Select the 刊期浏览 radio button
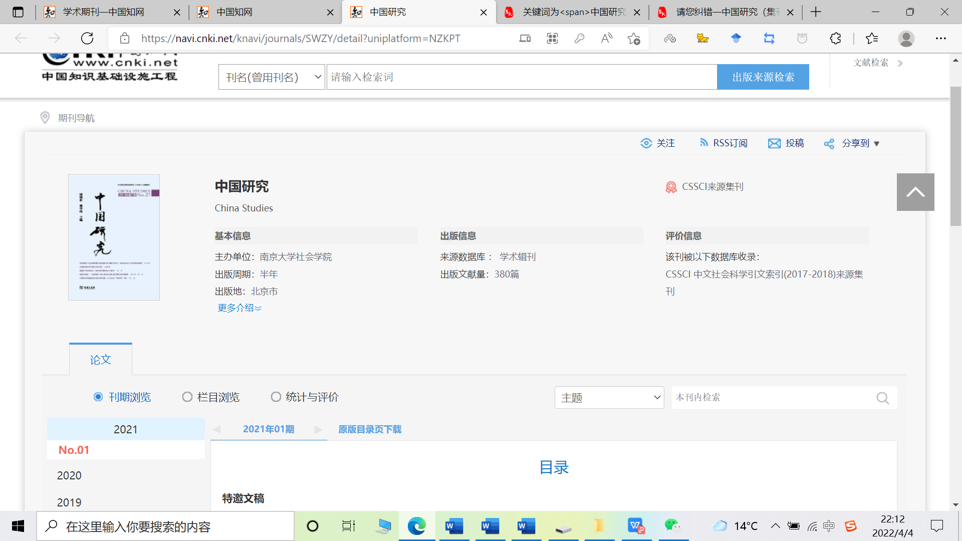The height and width of the screenshot is (541, 962). tap(98, 397)
